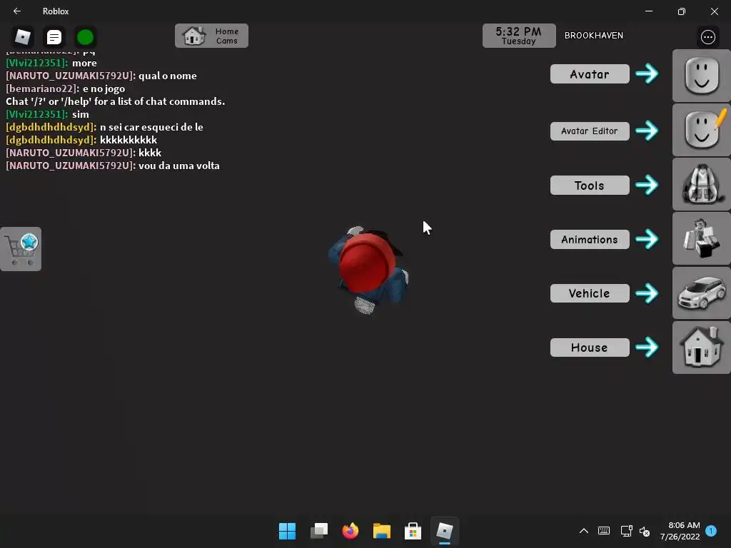Open Home Cams
731x548 pixels.
[211, 36]
